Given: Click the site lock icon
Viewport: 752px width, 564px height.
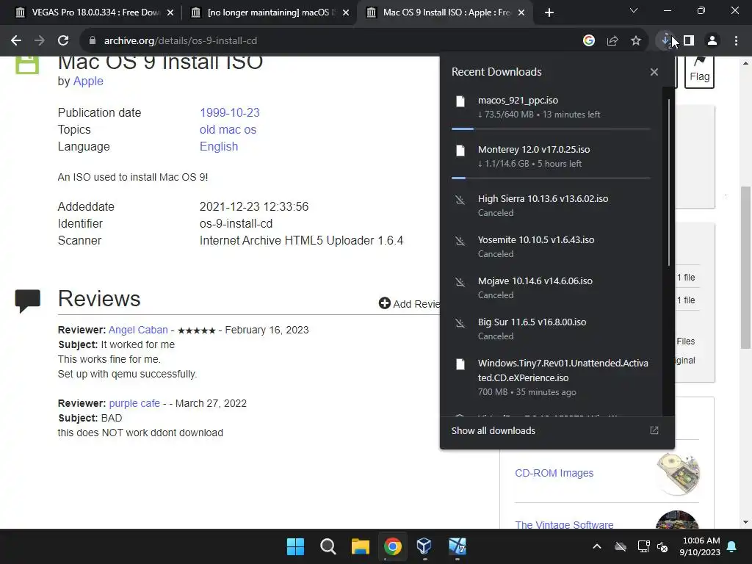Looking at the screenshot, I should click(93, 41).
